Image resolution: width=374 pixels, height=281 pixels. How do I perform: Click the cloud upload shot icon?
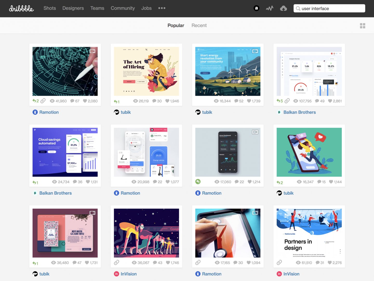point(283,8)
